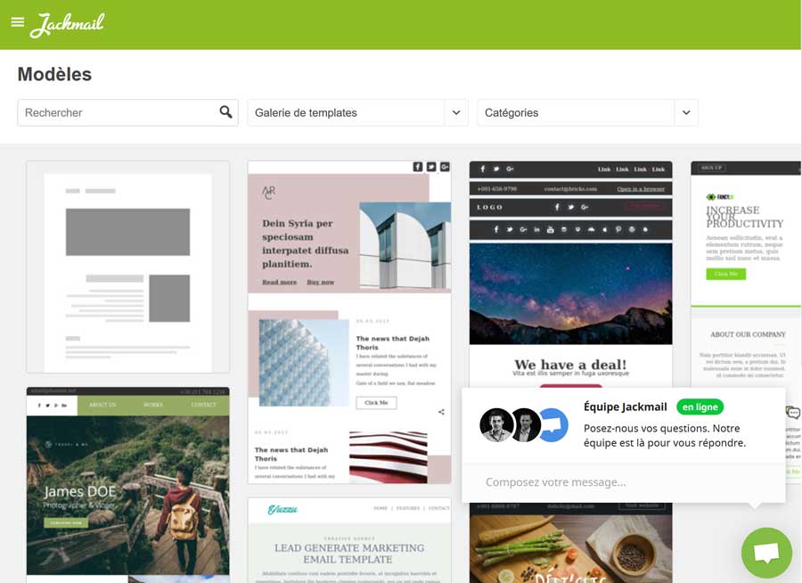
Task: Open the James DOE photographer template
Action: [x=127, y=485]
